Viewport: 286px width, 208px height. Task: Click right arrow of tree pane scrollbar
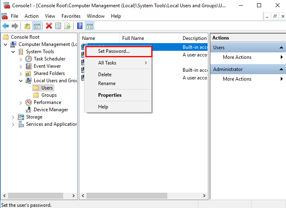(x=73, y=196)
